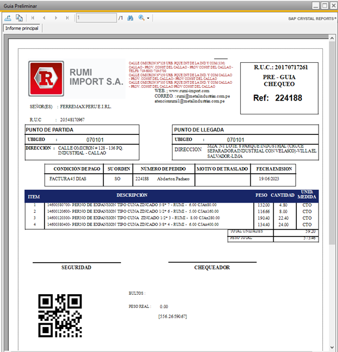Image resolution: width=338 pixels, height=352 pixels.
Task: Click item row 14600380400 description
Action: point(133,224)
